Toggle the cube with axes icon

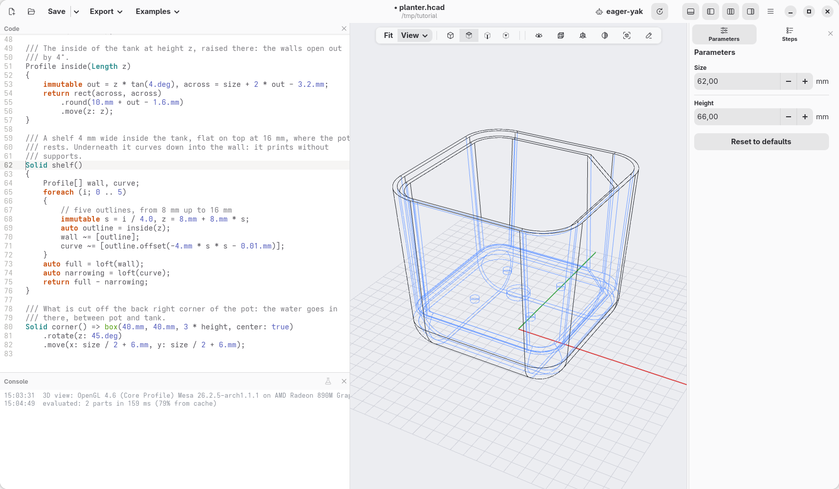click(x=583, y=35)
